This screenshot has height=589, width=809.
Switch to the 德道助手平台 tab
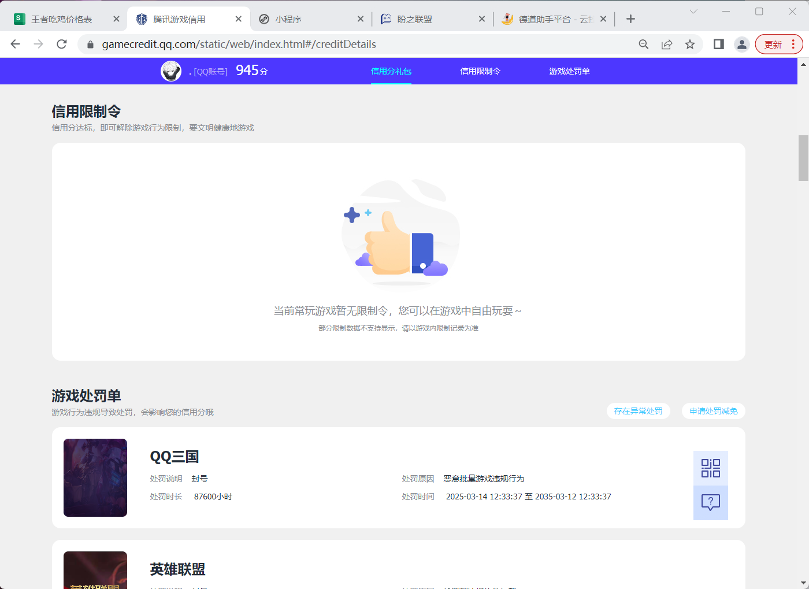point(548,19)
